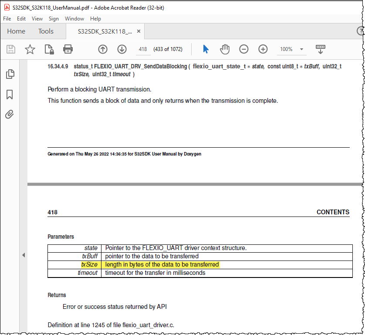Click the 100% zoom value field
Viewport: 365px width, 335px height.
[x=286, y=49]
